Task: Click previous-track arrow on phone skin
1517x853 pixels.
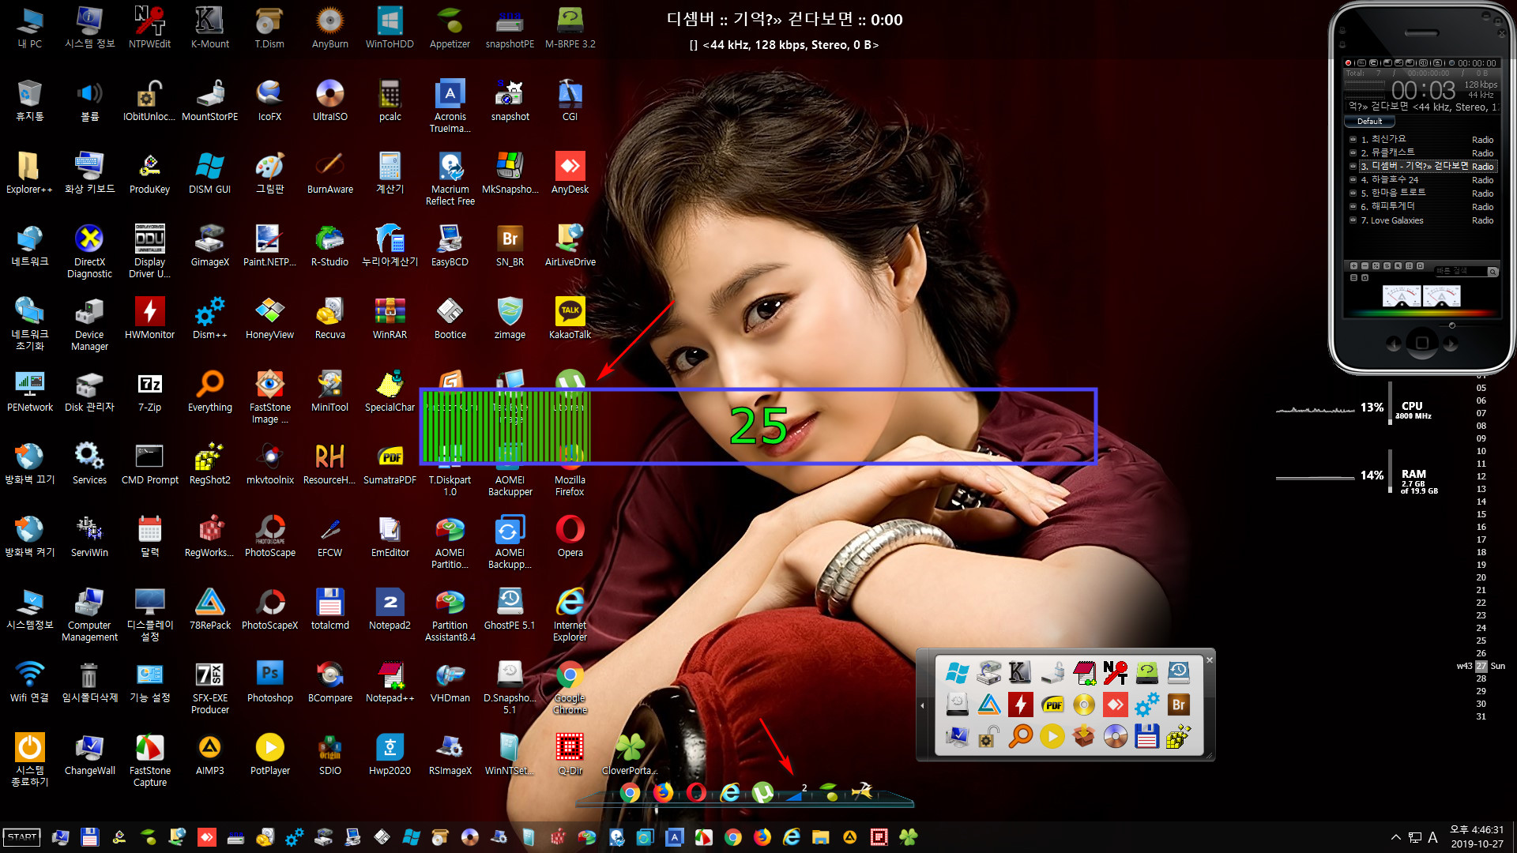Action: (1394, 344)
